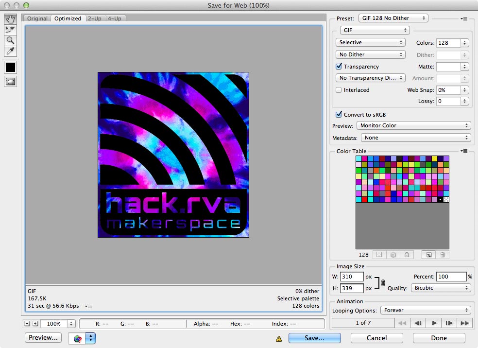Select the Zoom tool
Image resolution: width=478 pixels, height=348 pixels.
pyautogui.click(x=10, y=40)
